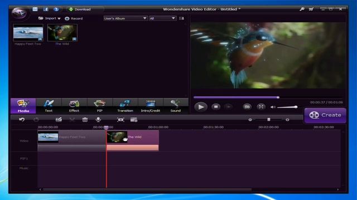Click the timeline zoom slider handle
Screen dimensions: 357x200
pyautogui.click(x=269, y=119)
